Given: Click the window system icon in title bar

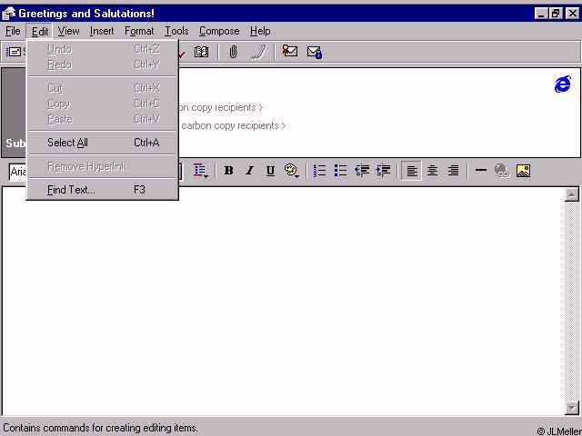Looking at the screenshot, I should 8,14.
